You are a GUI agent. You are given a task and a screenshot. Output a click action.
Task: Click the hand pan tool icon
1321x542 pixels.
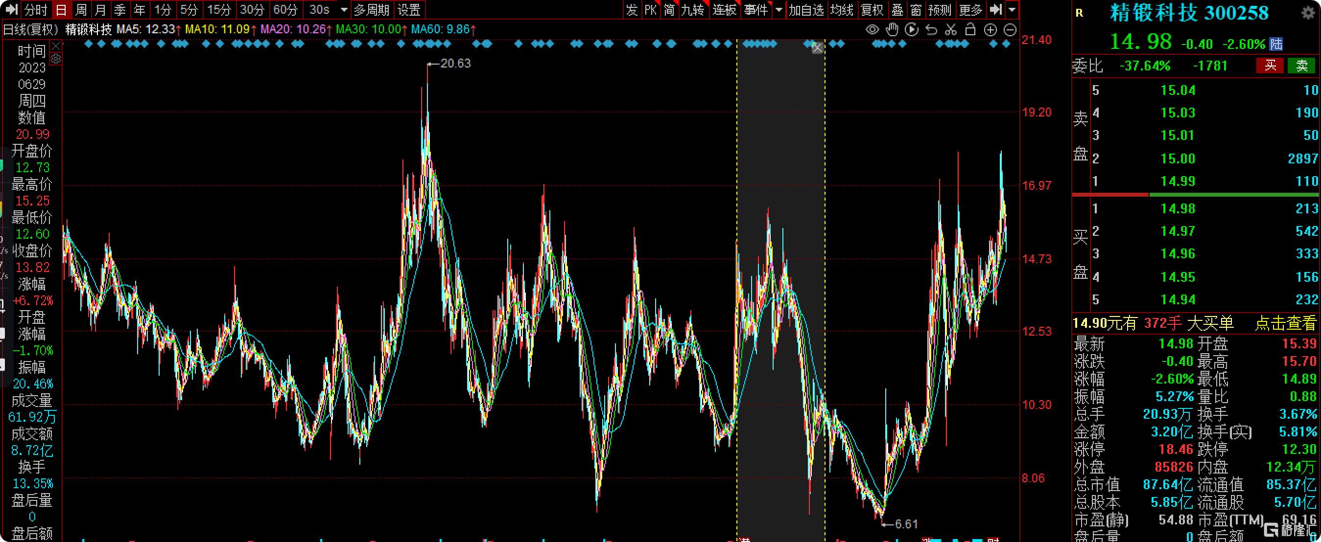click(892, 30)
